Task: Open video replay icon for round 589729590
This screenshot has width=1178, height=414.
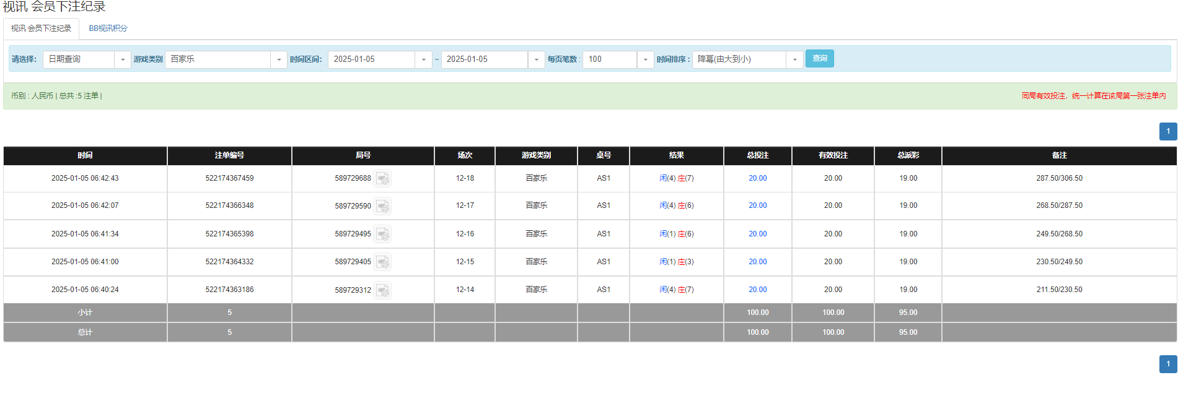Action: pyautogui.click(x=383, y=206)
